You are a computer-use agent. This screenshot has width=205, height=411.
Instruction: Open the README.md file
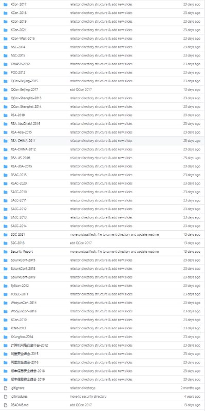click(20, 405)
